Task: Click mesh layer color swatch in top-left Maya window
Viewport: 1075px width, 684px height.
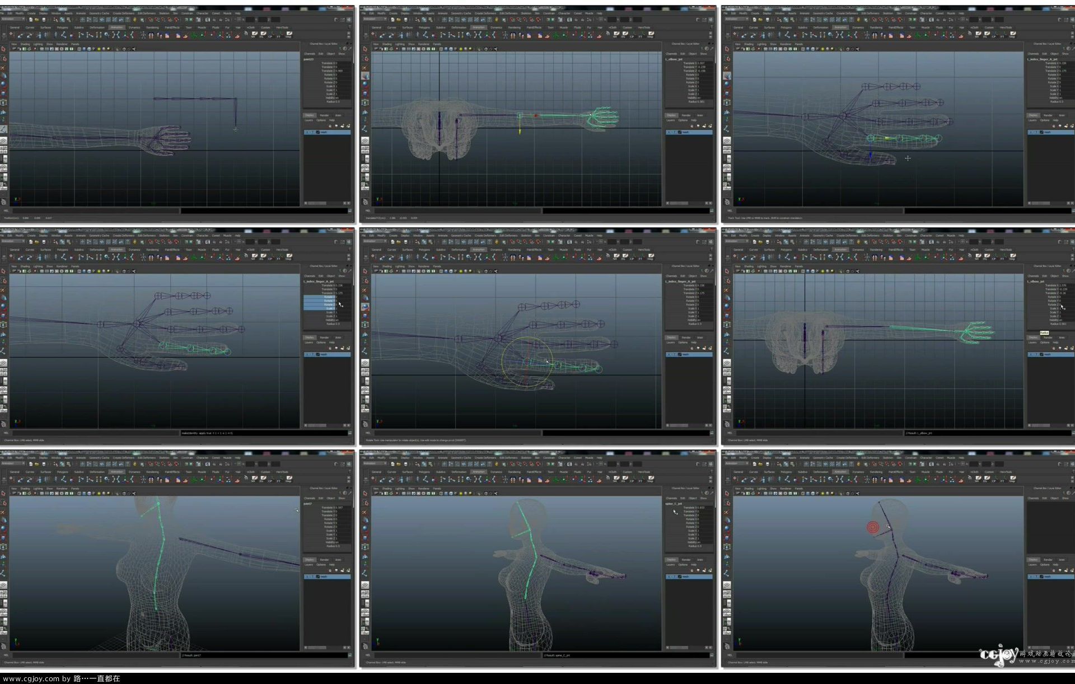Action: (317, 132)
